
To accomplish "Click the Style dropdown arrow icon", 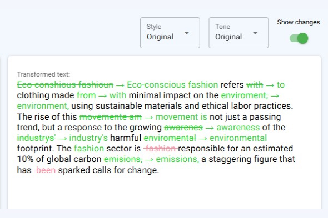I will point(187,33).
